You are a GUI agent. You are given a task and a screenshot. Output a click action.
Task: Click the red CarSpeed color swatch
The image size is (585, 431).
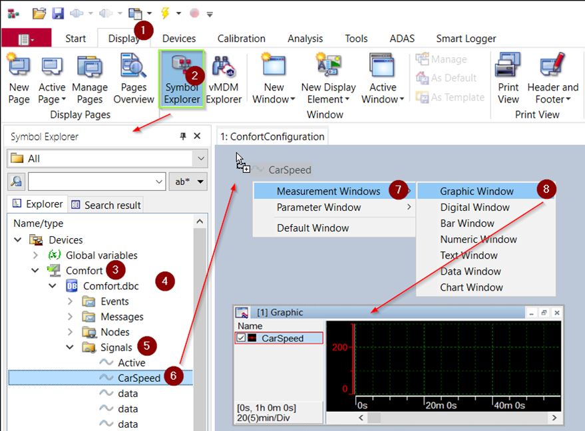tap(253, 339)
